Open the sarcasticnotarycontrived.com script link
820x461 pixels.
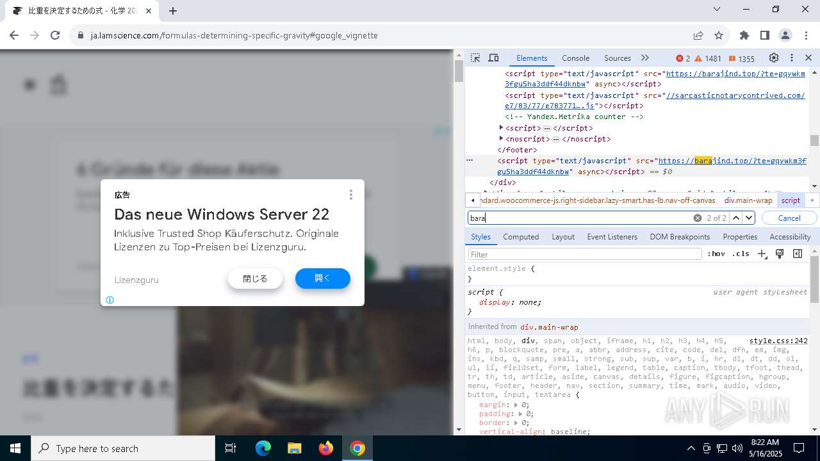pyautogui.click(x=654, y=101)
